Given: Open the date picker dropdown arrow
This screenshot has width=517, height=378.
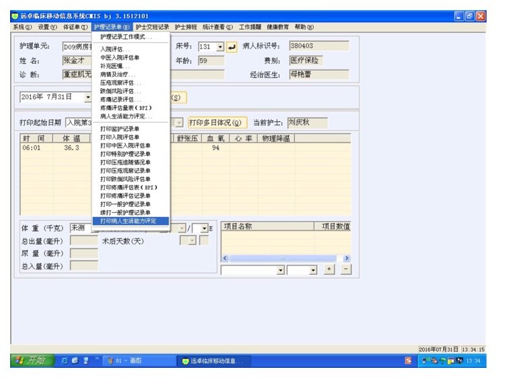Looking at the screenshot, I should (88, 97).
